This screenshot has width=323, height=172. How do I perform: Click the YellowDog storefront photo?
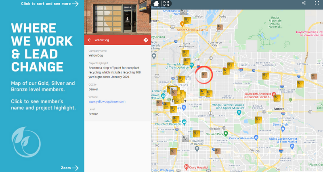[117, 17]
